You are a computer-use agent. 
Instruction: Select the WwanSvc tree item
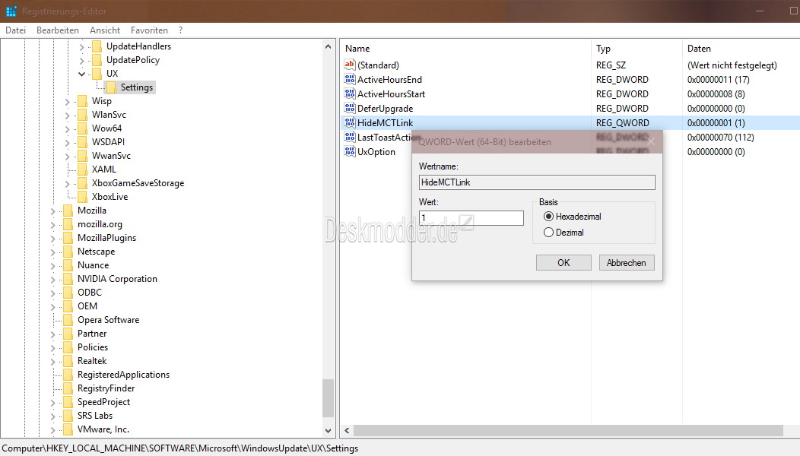111,156
